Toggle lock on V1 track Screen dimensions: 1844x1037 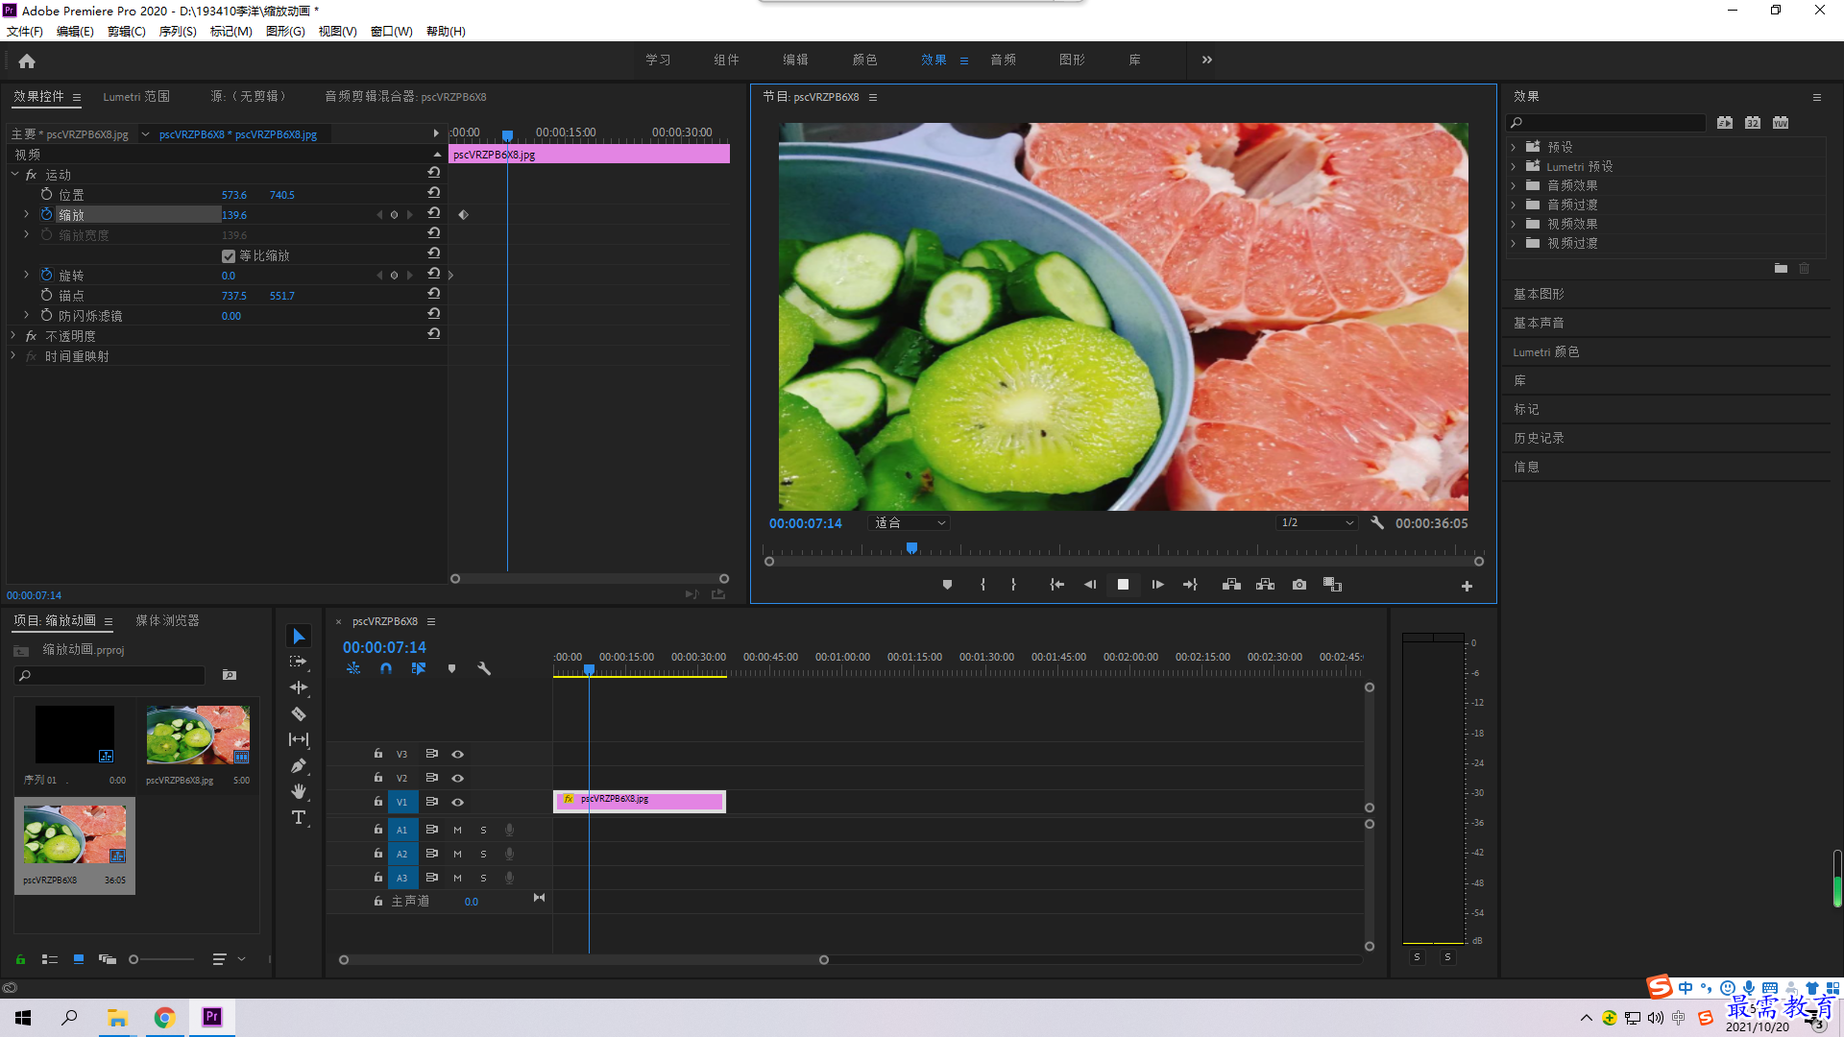pos(377,802)
